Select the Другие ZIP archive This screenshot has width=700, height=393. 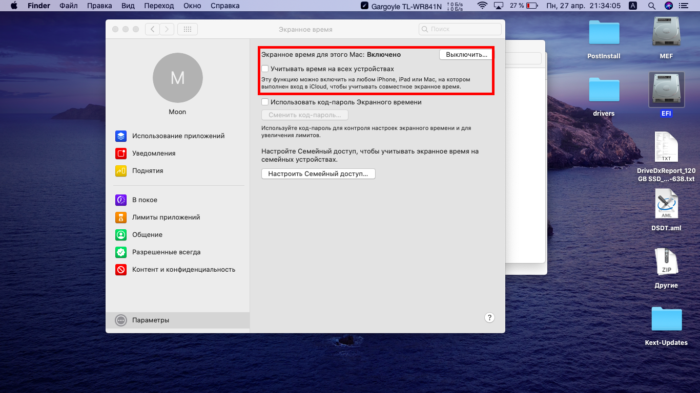coord(666,261)
